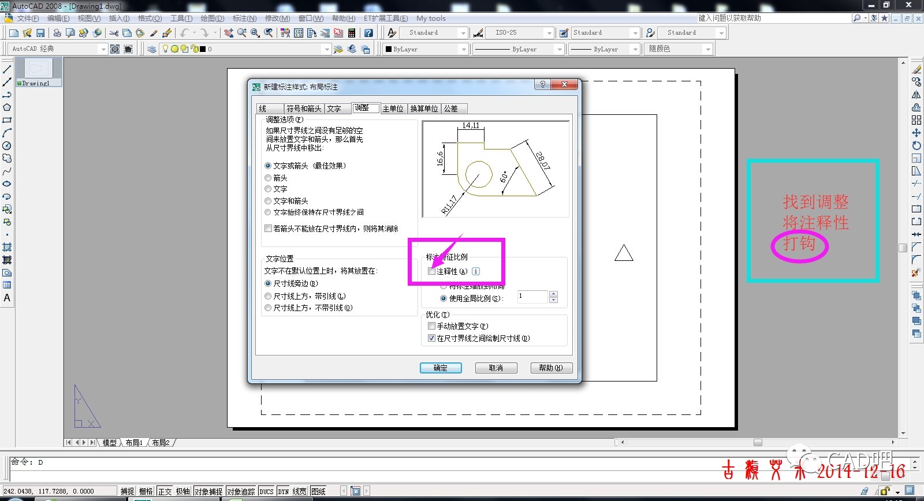The image size is (924, 501).
Task: Click the Workspace settings gear icon
Action: pyautogui.click(x=115, y=49)
